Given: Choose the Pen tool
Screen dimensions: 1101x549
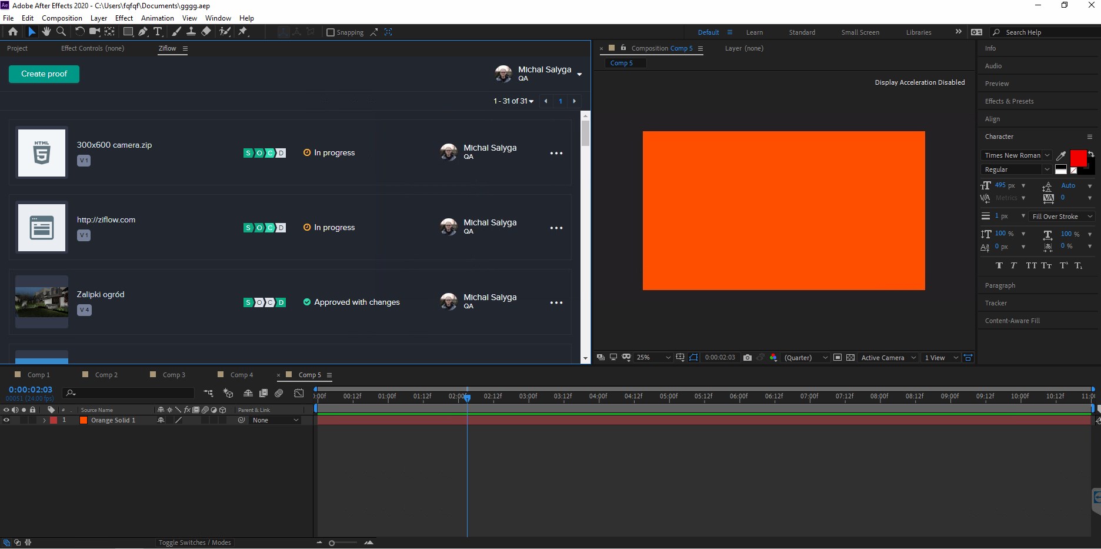Looking at the screenshot, I should pos(143,32).
